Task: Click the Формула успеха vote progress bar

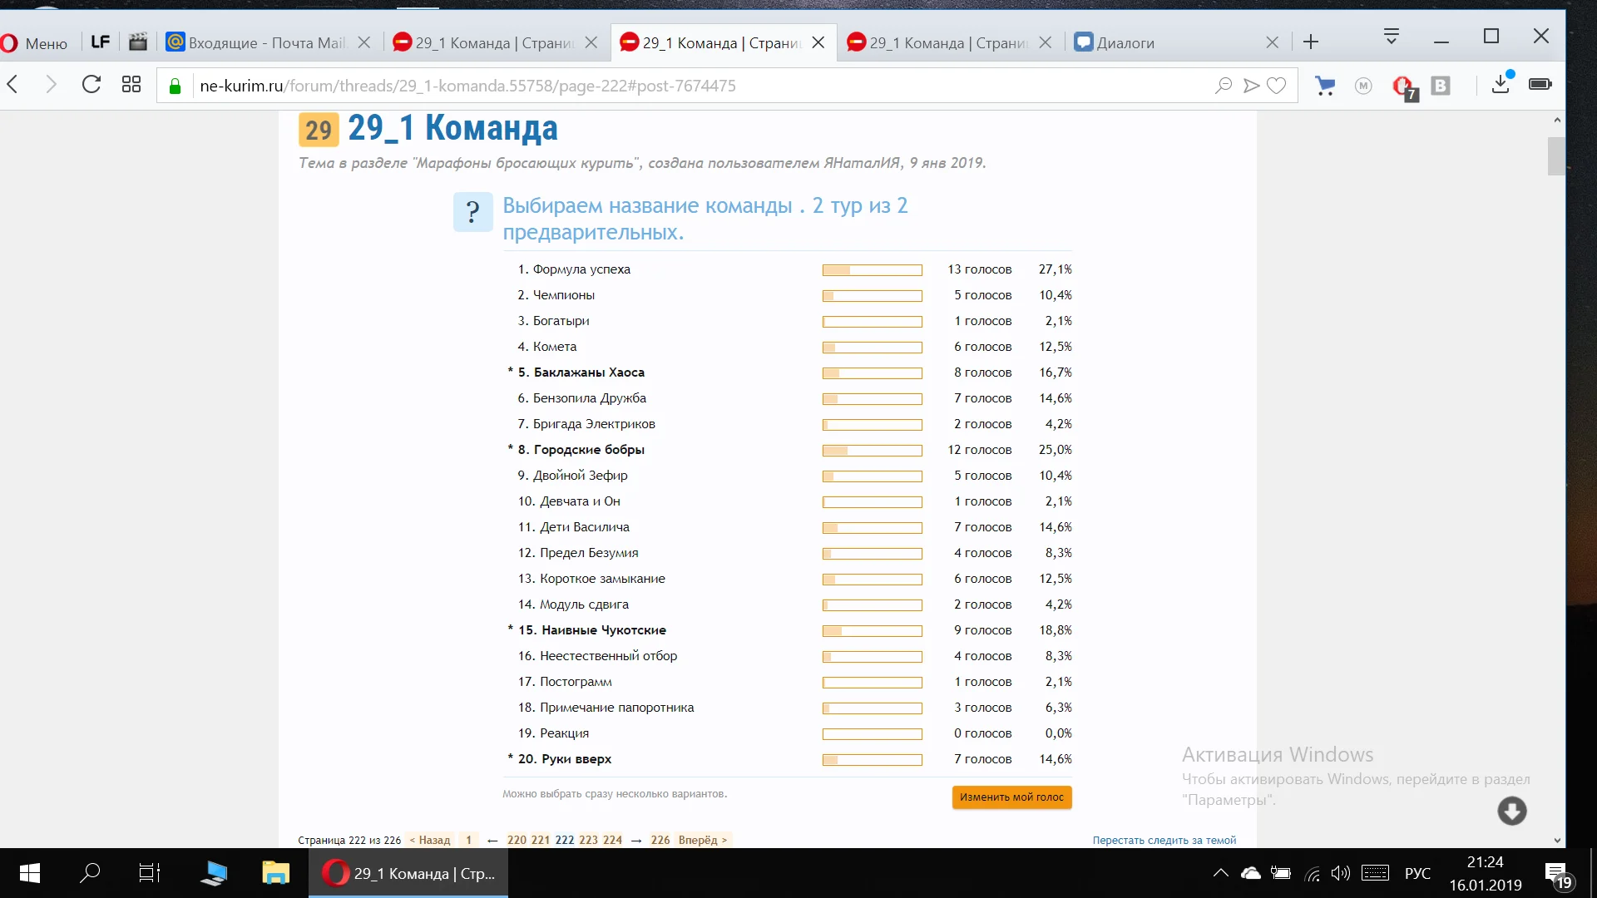Action: pyautogui.click(x=872, y=270)
